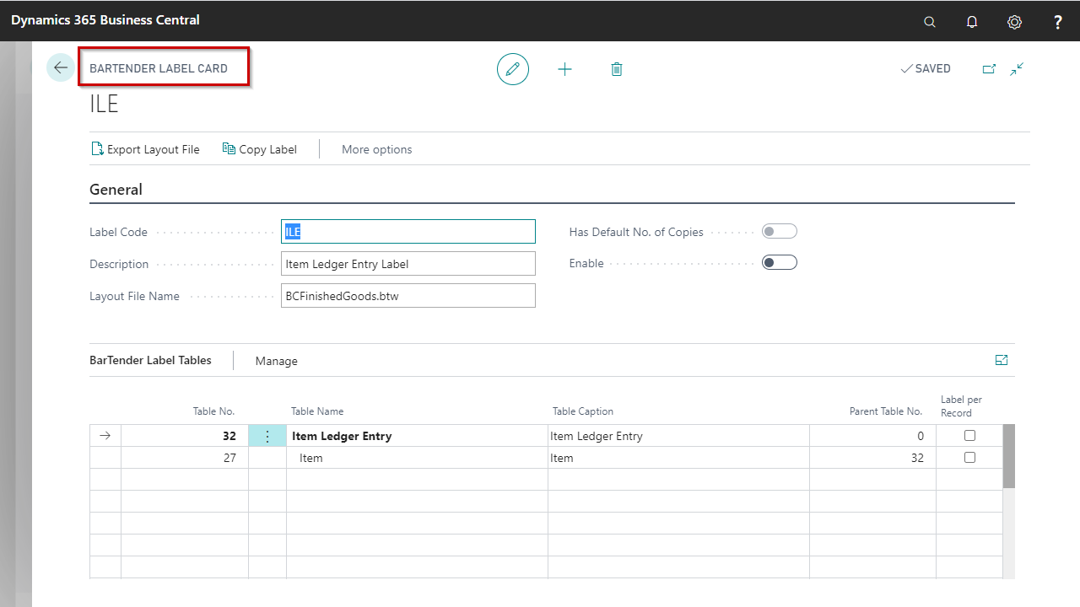Open the Manage menu
The height and width of the screenshot is (607, 1080).
click(x=277, y=361)
